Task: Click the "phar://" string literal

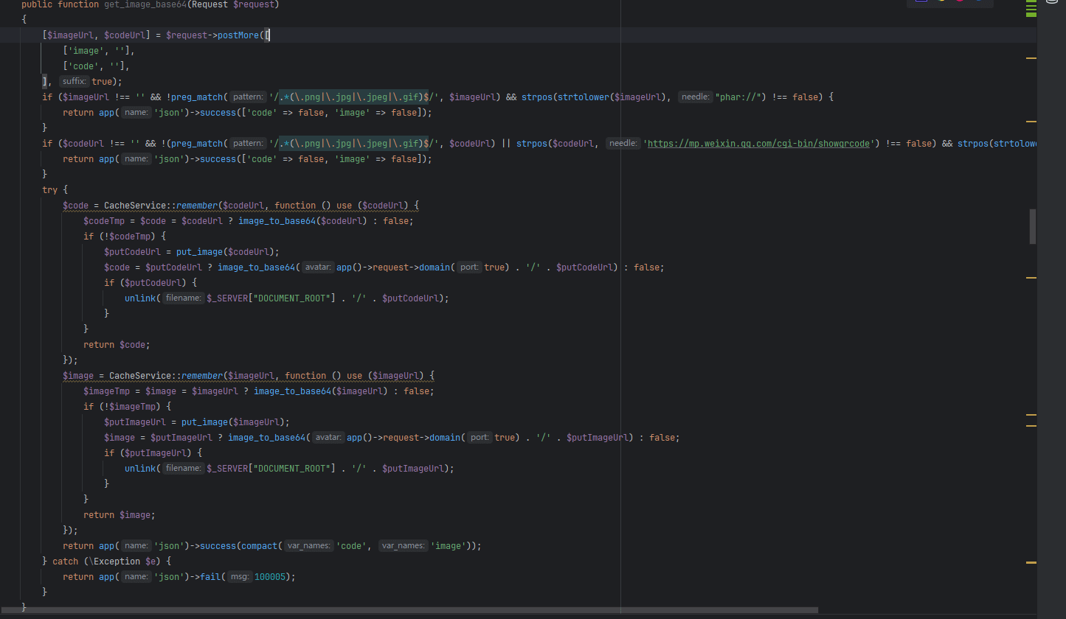Action: (741, 97)
